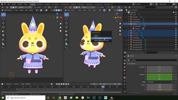Open the Object properties tab

125,78
